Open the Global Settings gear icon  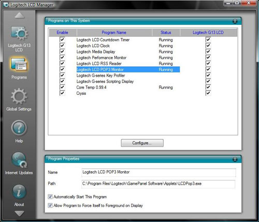click(19, 96)
